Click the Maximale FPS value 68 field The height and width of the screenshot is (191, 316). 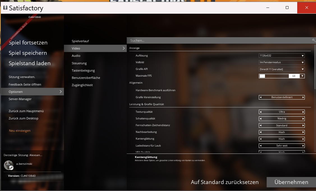pyautogui.click(x=294, y=76)
